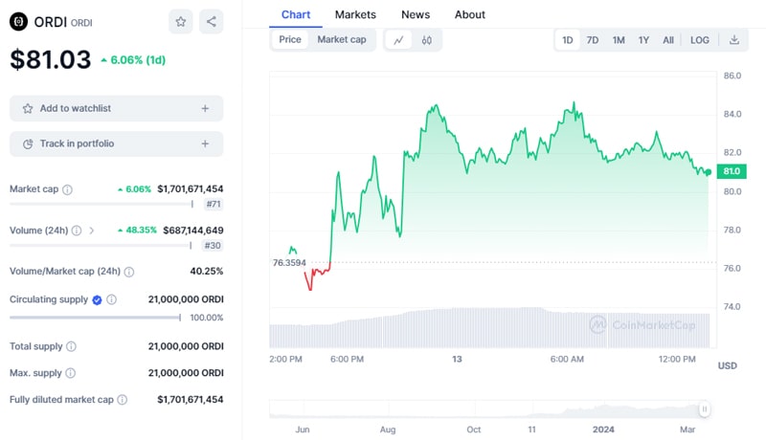Click the #71 market cap rank badge
766x440 pixels.
pos(214,204)
